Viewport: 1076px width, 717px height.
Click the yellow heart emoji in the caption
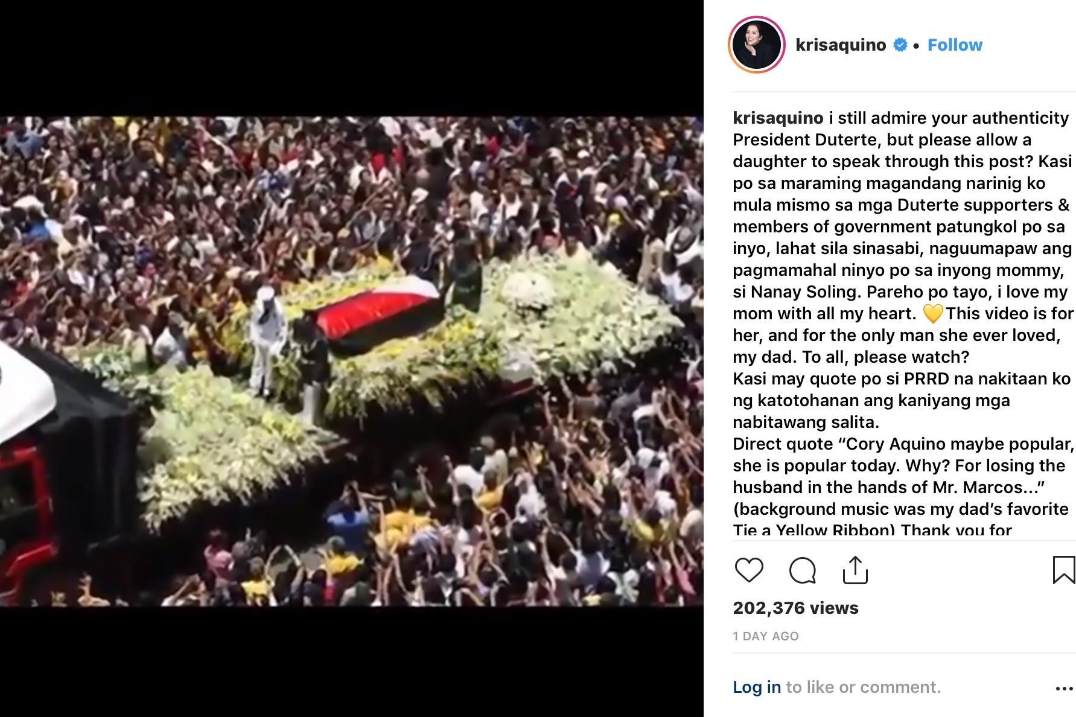point(932,314)
